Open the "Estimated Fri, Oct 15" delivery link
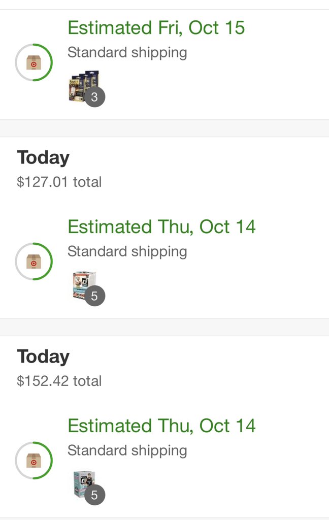Image resolution: width=329 pixels, height=520 pixels. (156, 27)
